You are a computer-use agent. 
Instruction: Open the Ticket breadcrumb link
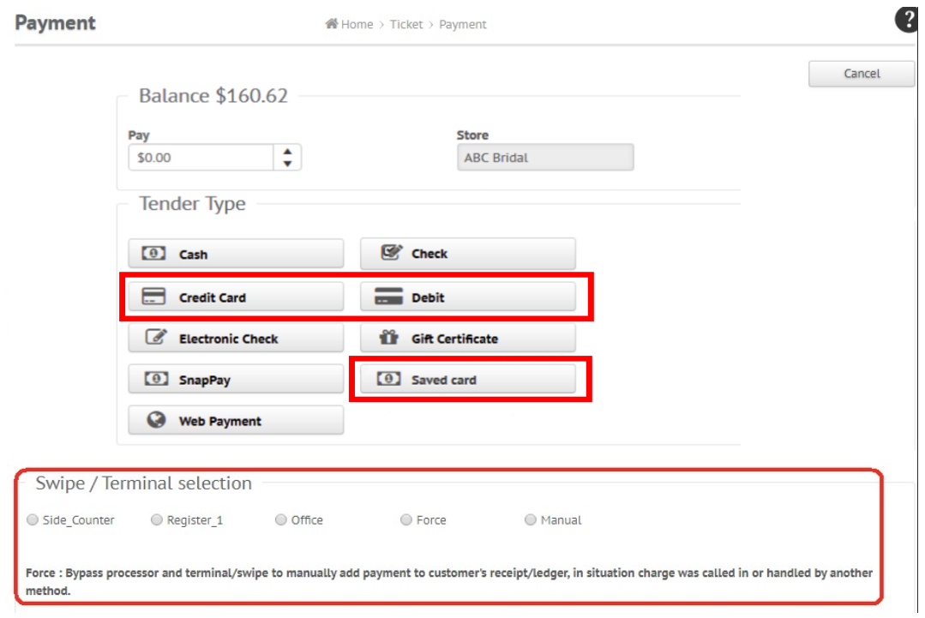(x=405, y=24)
